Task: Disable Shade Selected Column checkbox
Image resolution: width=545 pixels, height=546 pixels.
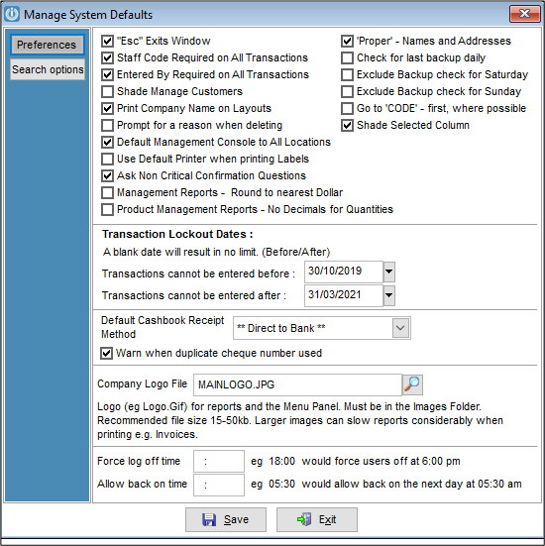Action: point(347,126)
